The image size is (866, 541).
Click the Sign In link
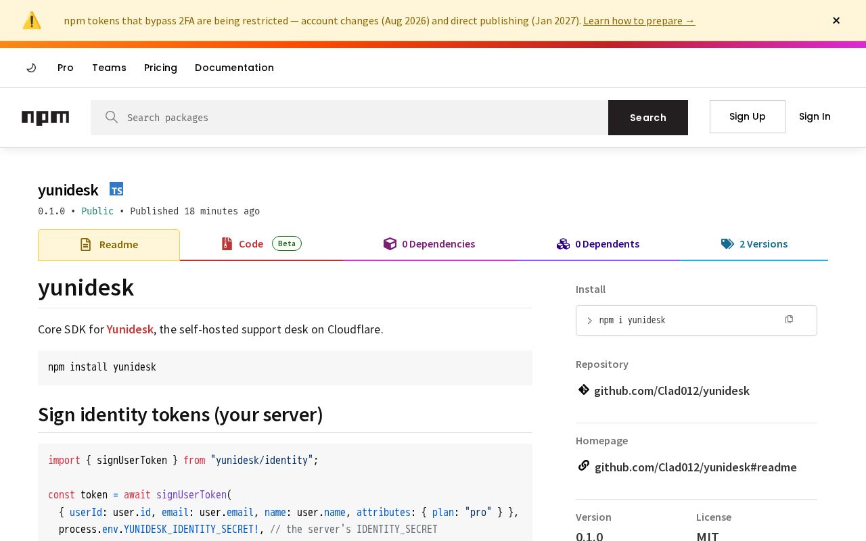[x=815, y=116]
